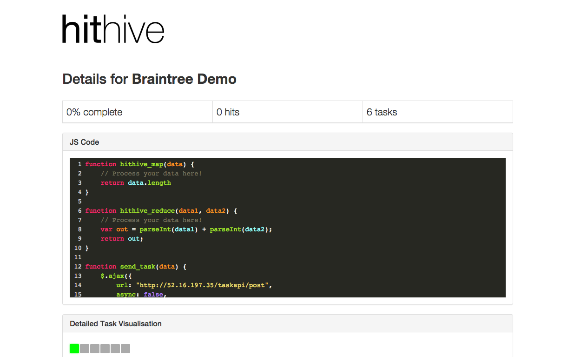Click the 'return out;' code line
This screenshot has width=574, height=357.
(122, 239)
